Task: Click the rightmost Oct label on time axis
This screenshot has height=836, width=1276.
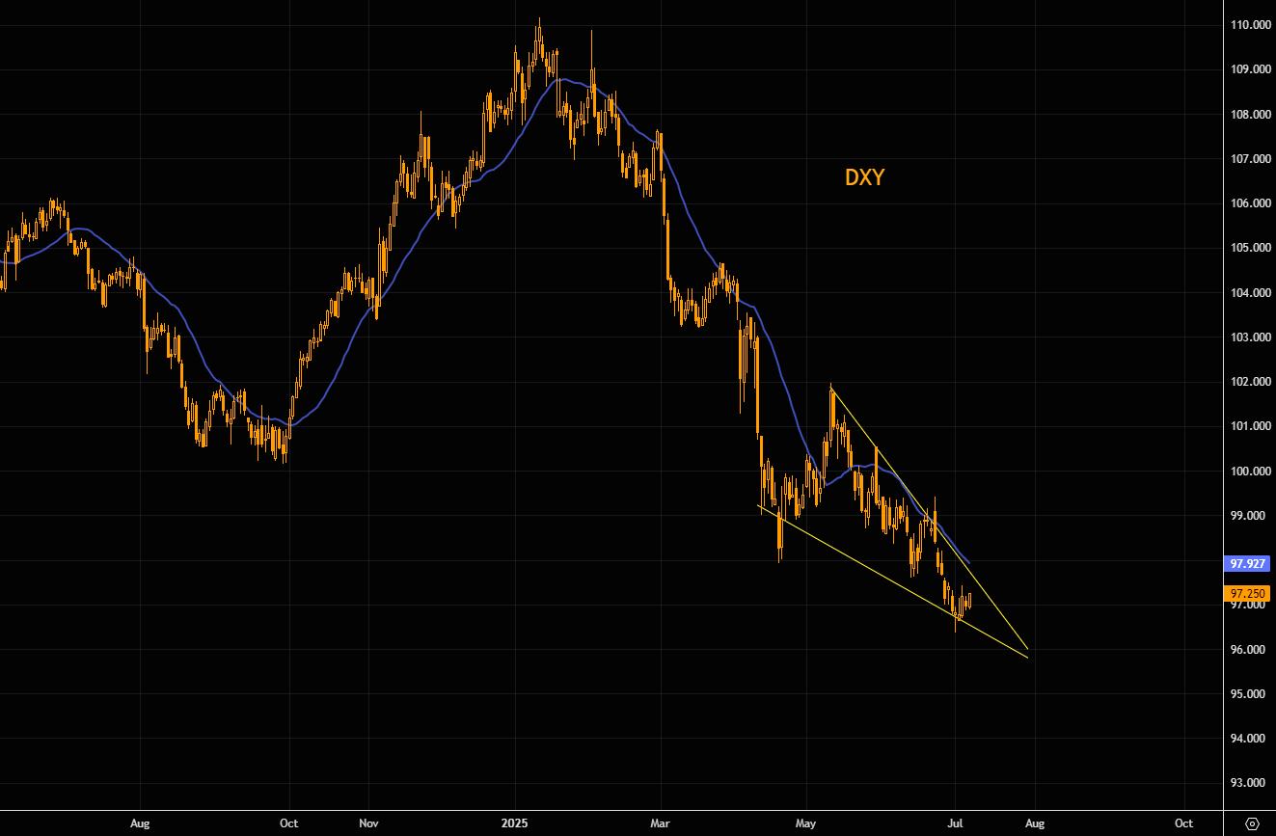Action: (1183, 823)
